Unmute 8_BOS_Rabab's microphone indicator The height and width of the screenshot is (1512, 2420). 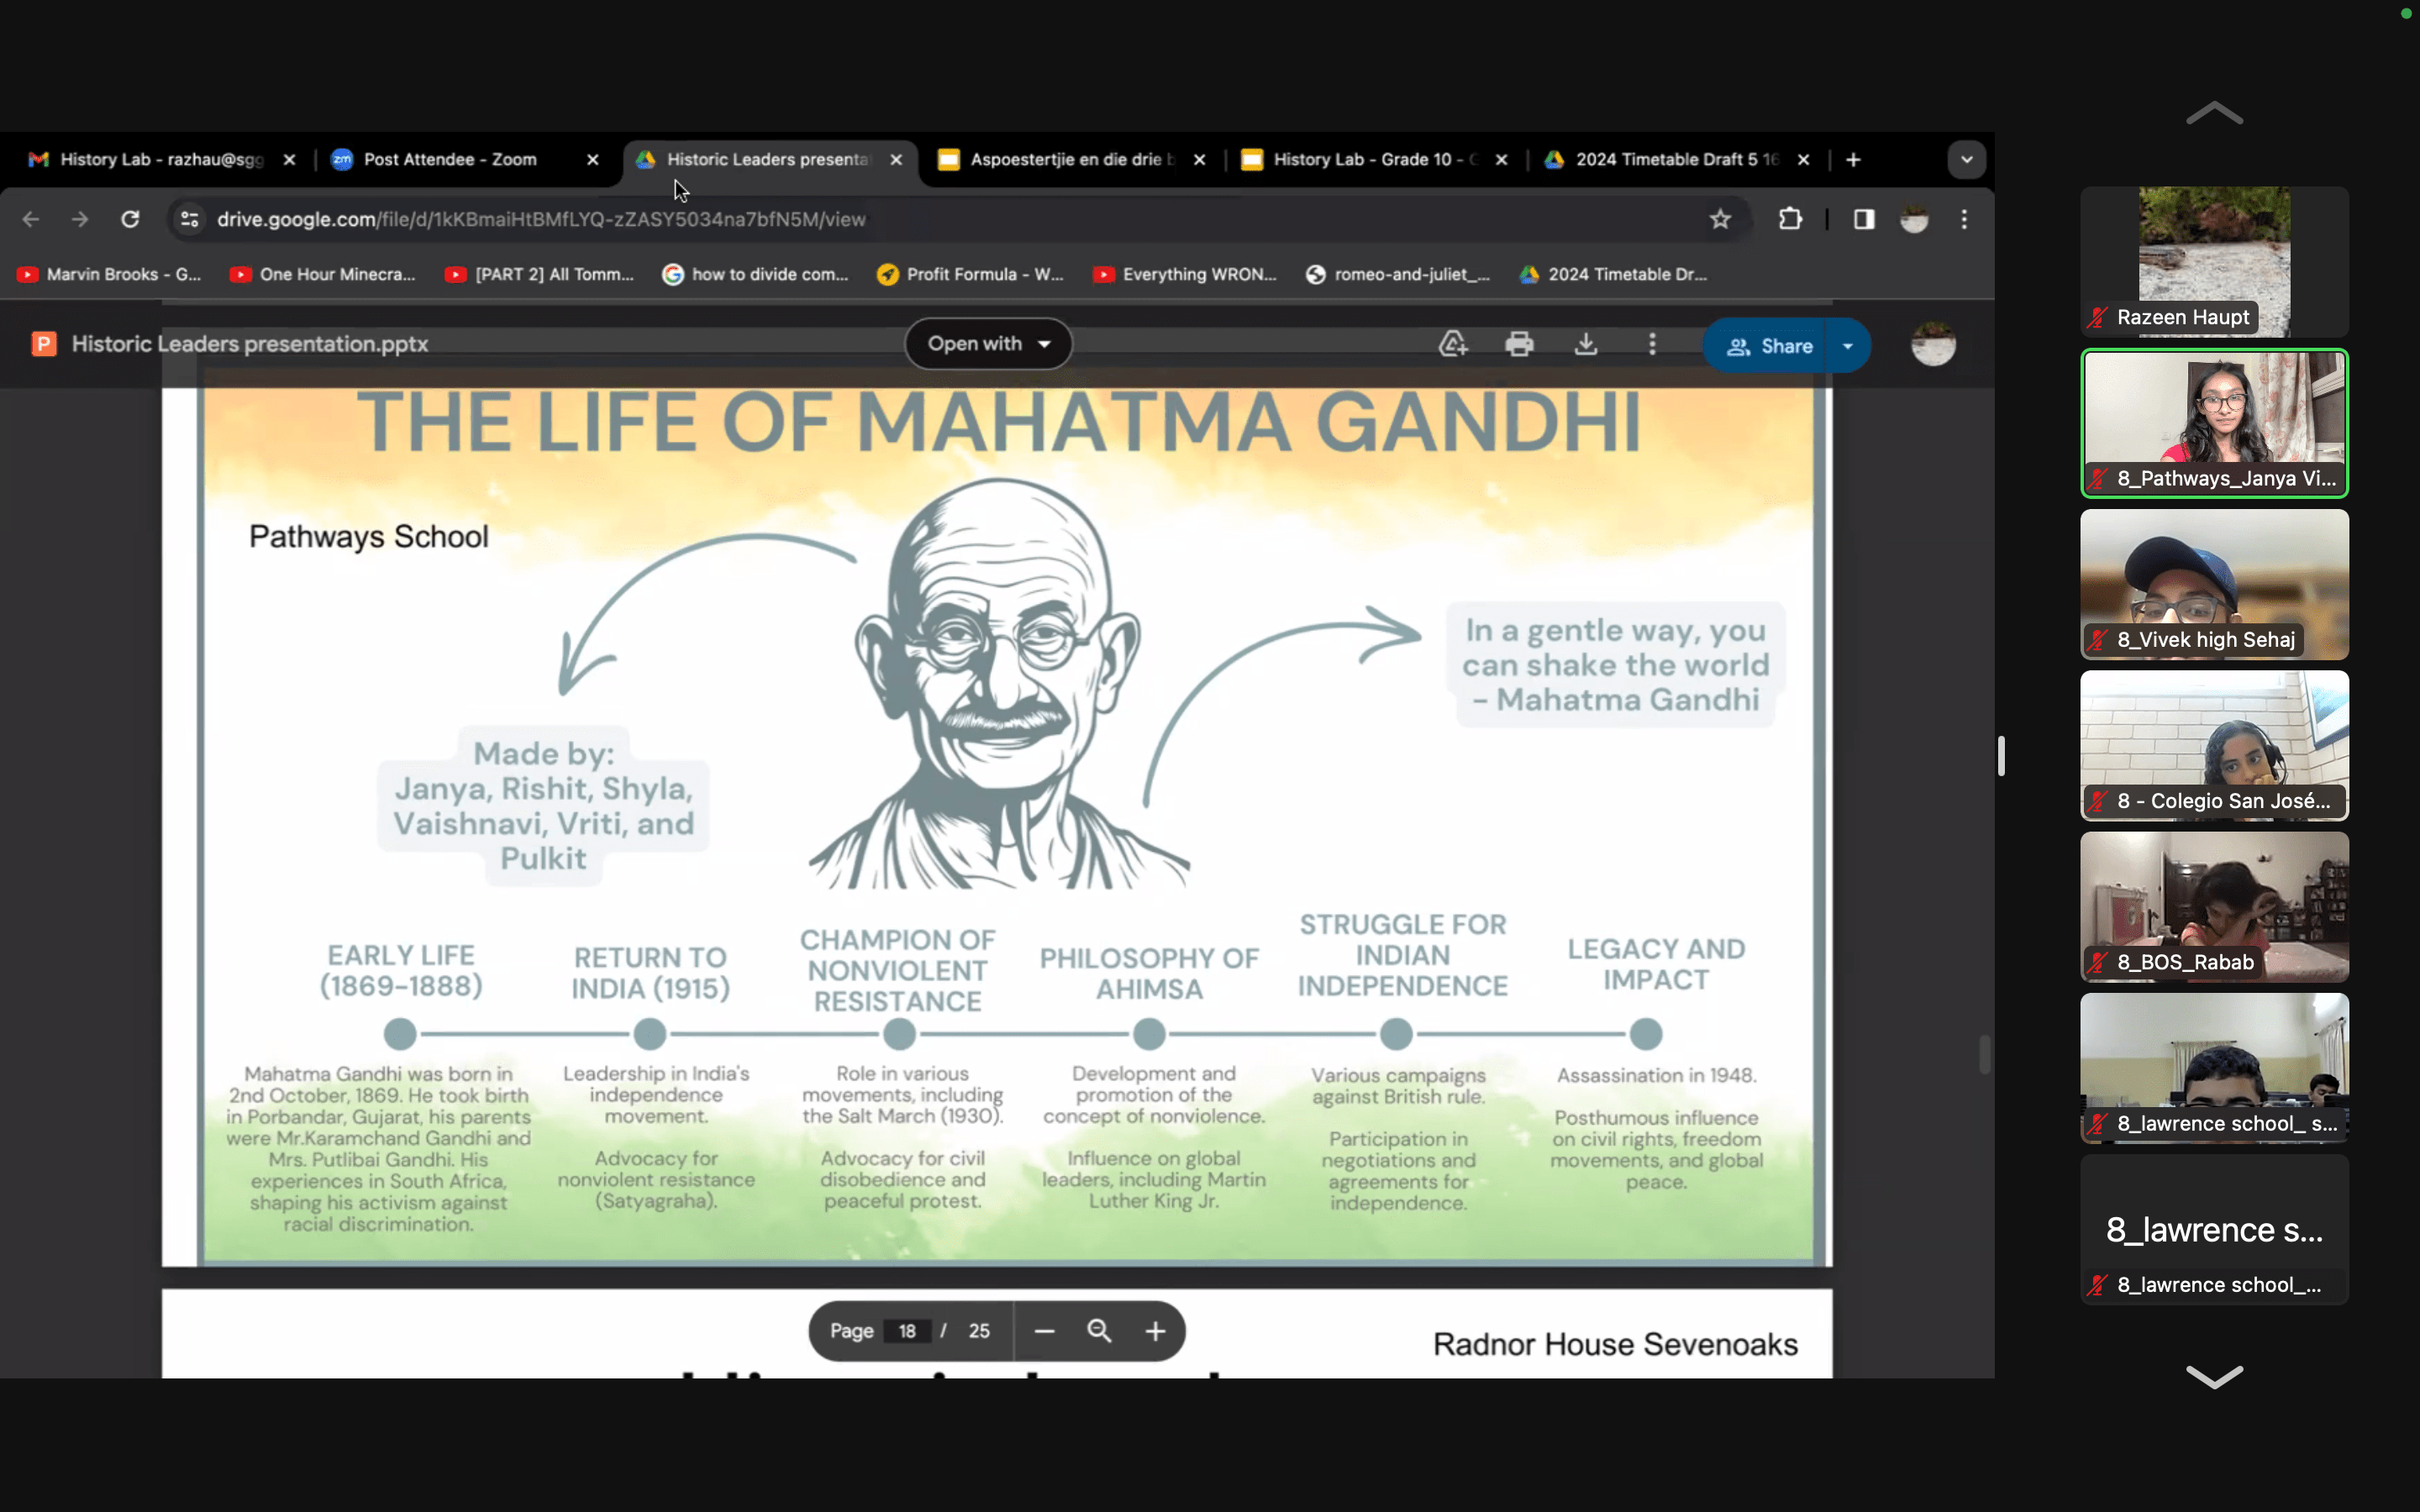pyautogui.click(x=2096, y=962)
